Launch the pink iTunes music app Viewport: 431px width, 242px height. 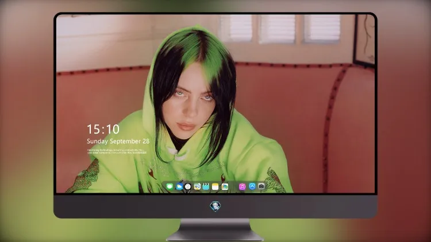242,187
